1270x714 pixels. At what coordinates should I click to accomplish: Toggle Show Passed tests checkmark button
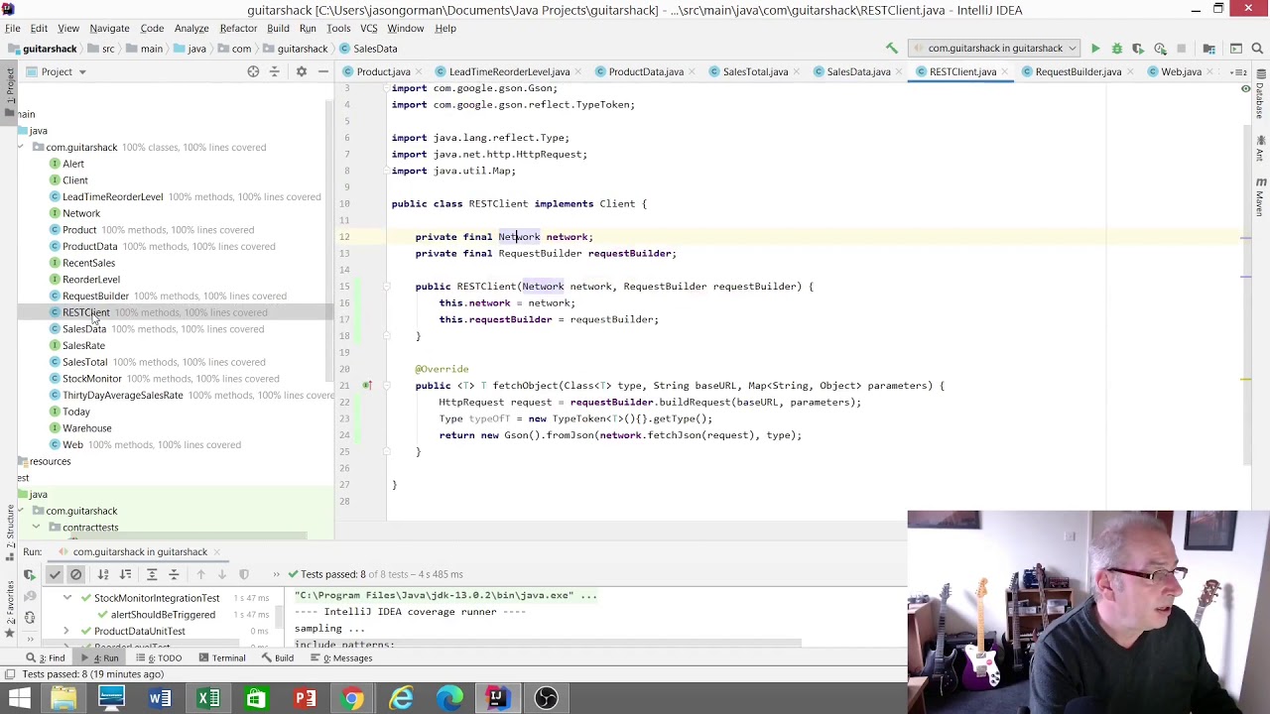click(55, 574)
